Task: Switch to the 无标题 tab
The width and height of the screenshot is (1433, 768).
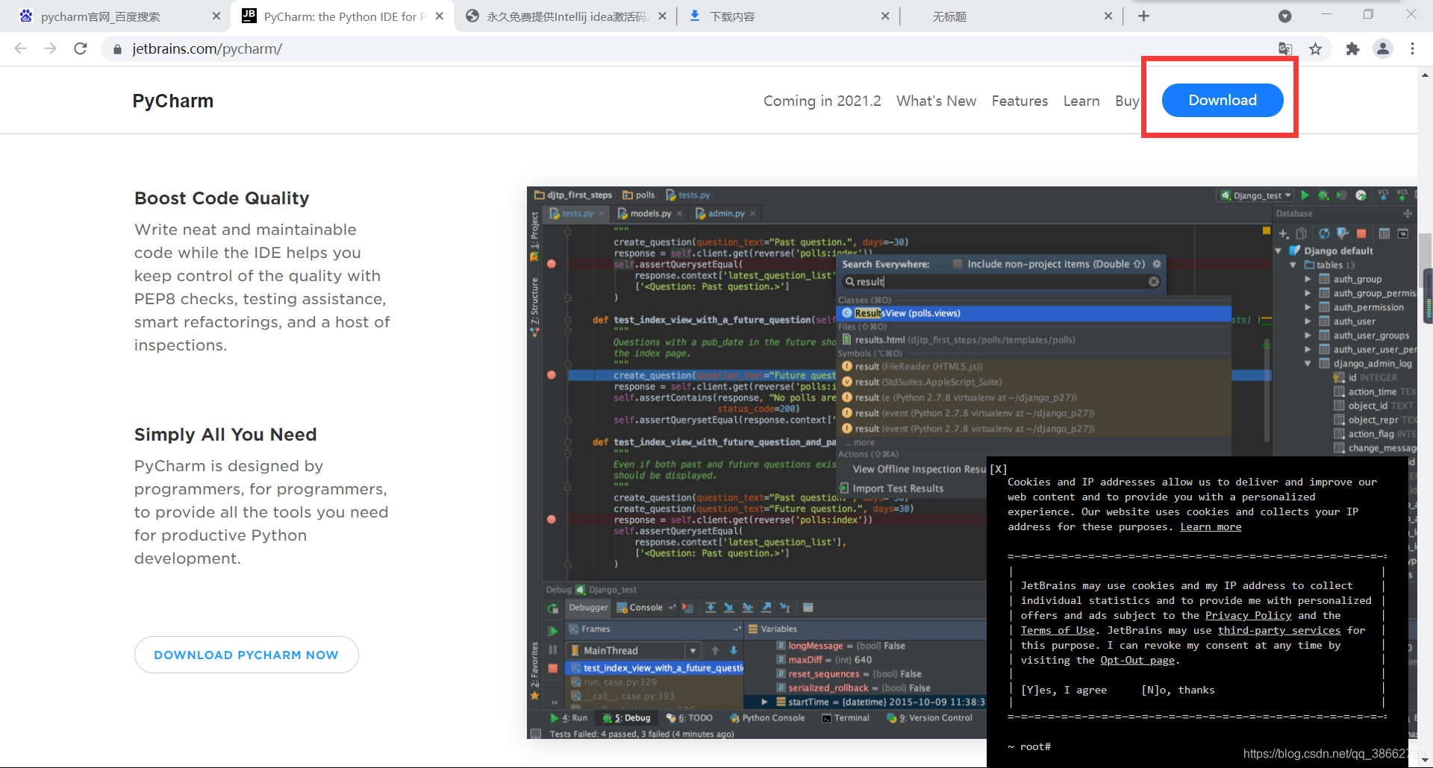Action: [1011, 16]
